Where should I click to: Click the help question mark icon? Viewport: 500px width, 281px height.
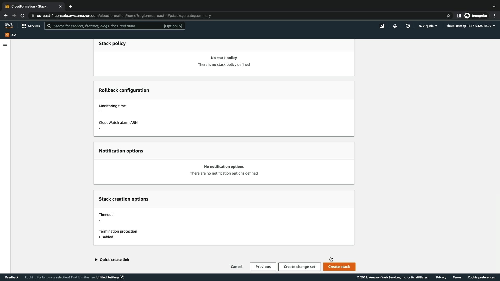tap(408, 26)
